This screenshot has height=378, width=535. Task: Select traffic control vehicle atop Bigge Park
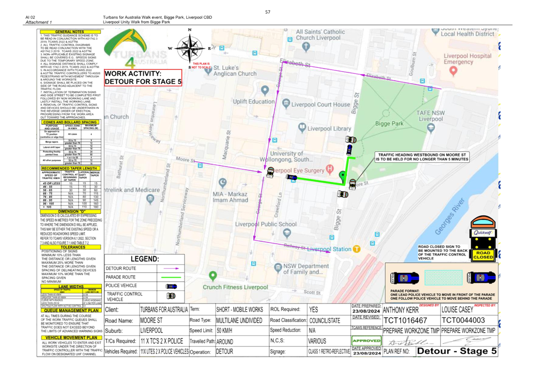[x=351, y=139]
